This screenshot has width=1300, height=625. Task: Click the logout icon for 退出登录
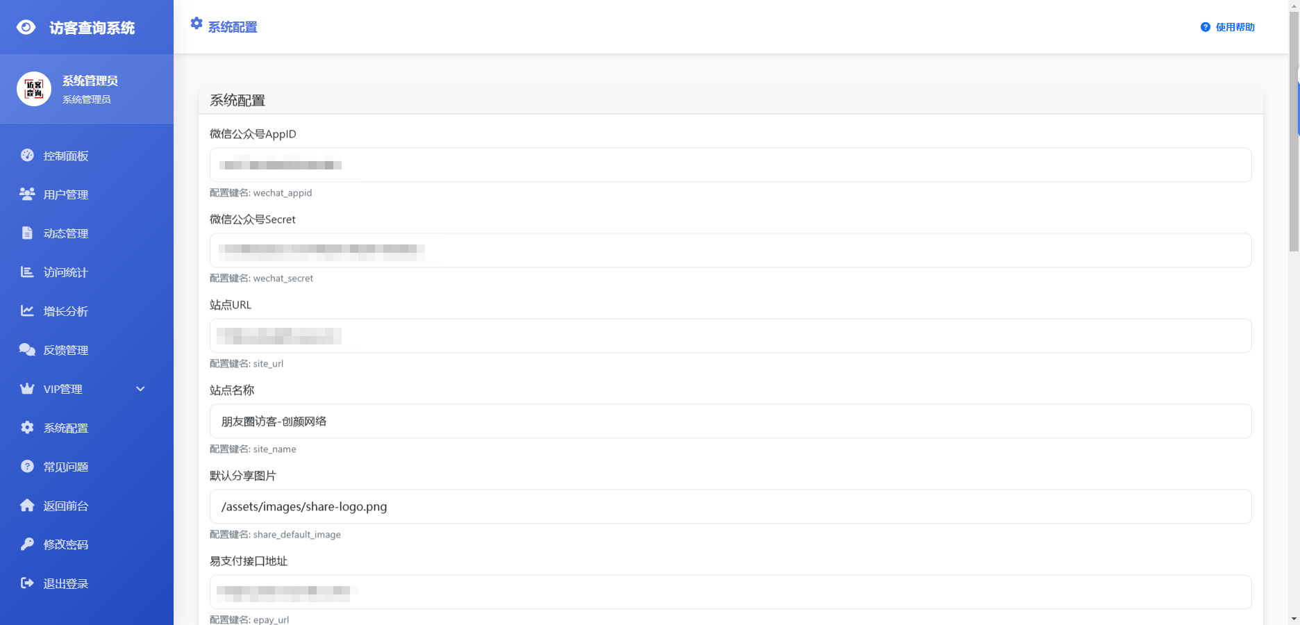pos(27,583)
